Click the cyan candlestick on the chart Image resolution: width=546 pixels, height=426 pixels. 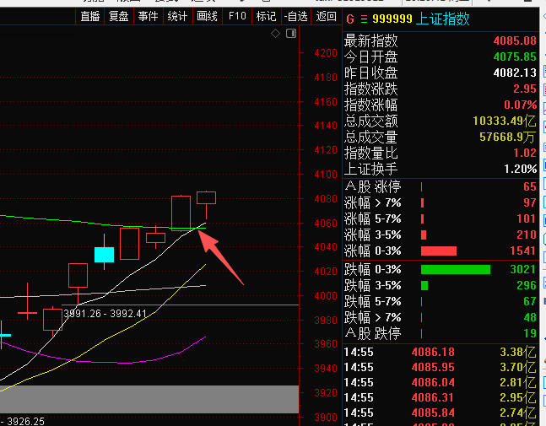coord(104,254)
